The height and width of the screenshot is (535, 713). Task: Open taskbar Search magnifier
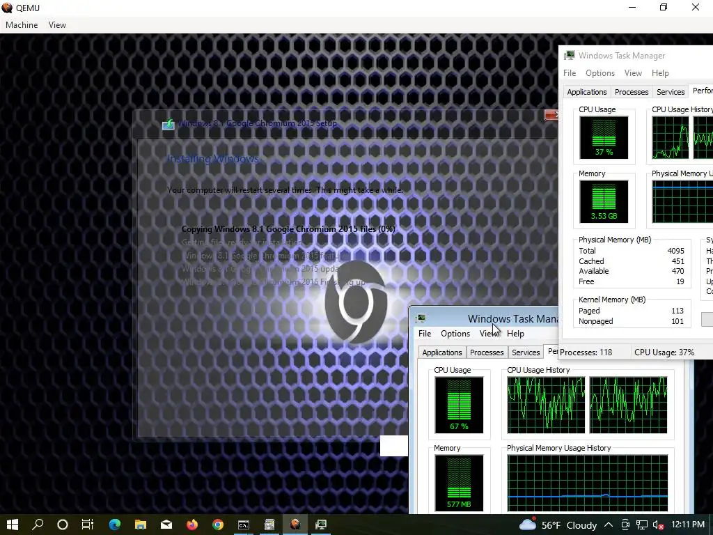pos(38,525)
